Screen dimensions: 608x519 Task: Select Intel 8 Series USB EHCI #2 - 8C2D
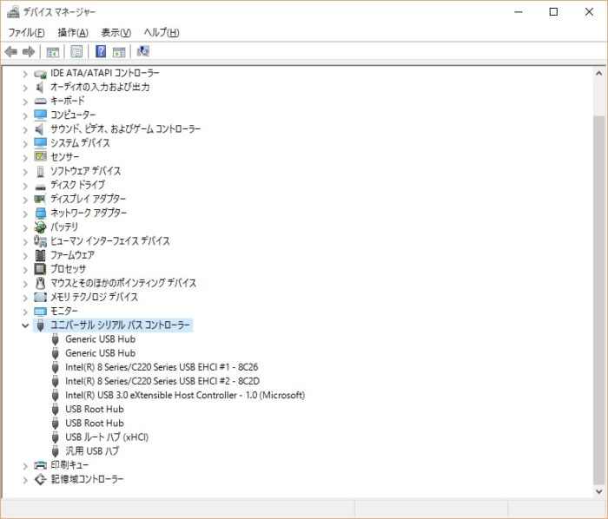(x=162, y=381)
